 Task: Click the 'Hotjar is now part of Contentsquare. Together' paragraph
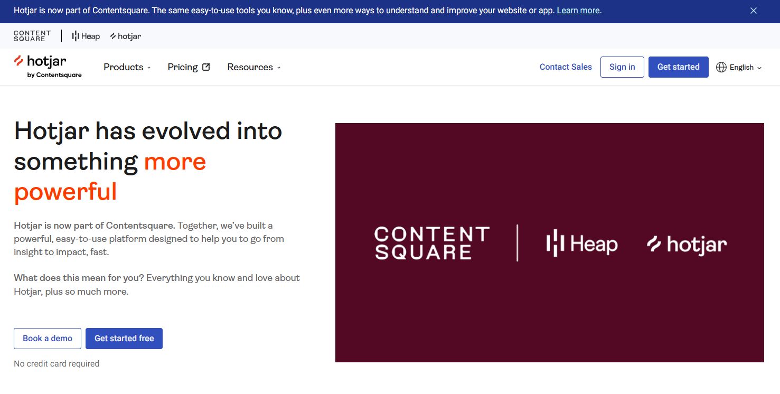(149, 239)
